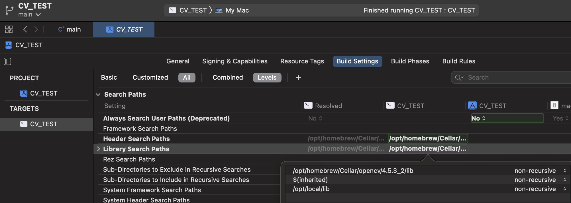Open the main branch dropdown

point(30,14)
